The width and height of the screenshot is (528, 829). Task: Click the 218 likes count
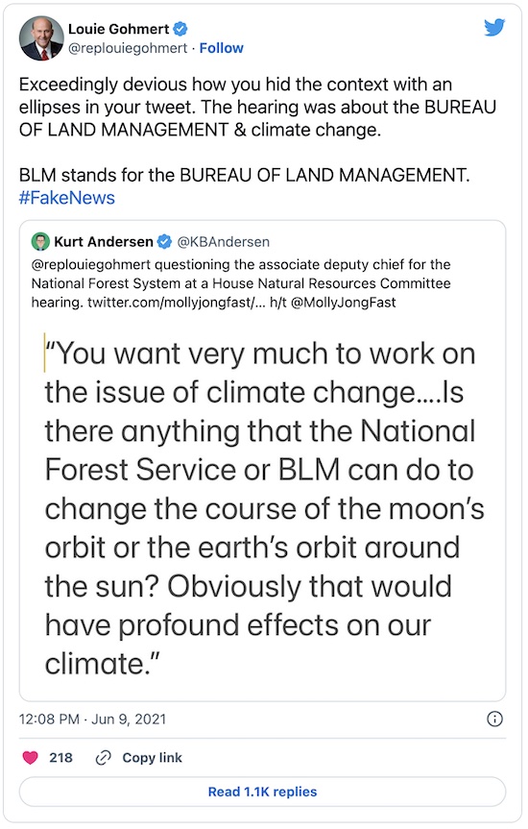click(60, 758)
